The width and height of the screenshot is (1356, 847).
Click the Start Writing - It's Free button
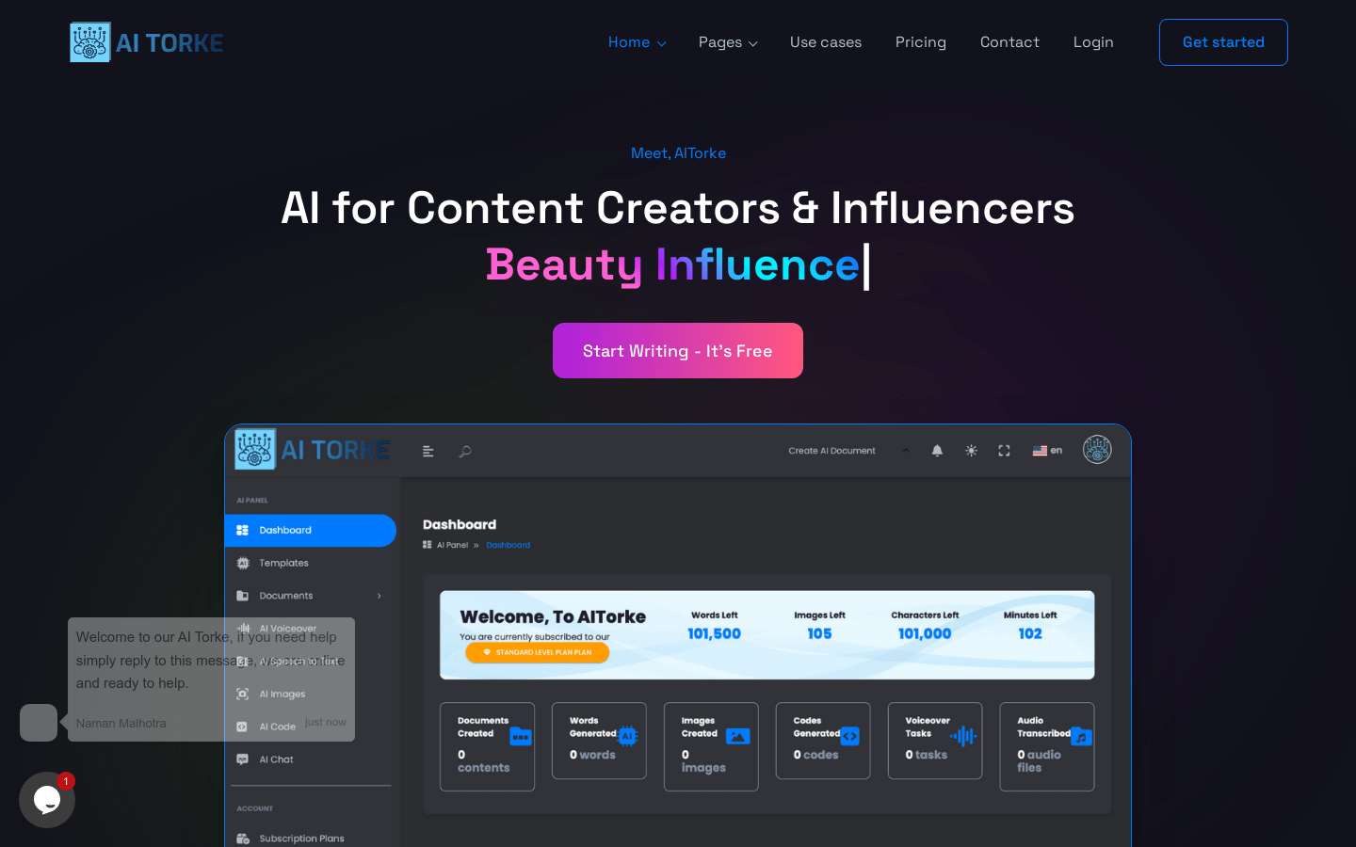pyautogui.click(x=678, y=350)
